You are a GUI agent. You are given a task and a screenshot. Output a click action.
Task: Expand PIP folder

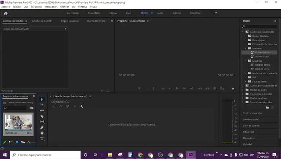coord(245,77)
